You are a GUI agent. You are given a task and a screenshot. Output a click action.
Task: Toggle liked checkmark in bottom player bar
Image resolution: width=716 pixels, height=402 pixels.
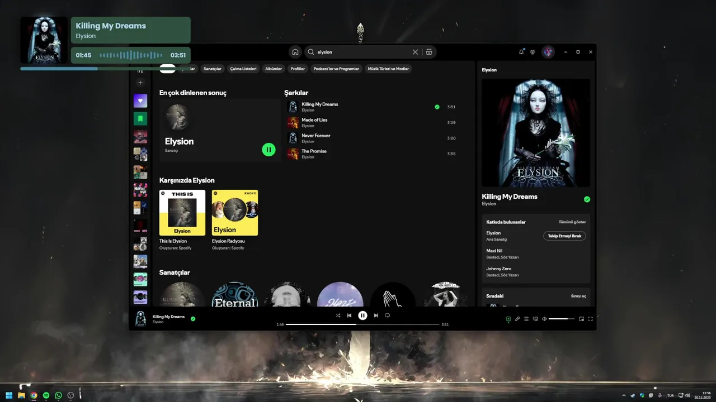(x=193, y=319)
